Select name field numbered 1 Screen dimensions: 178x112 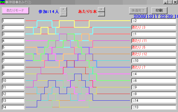pos(13,21)
